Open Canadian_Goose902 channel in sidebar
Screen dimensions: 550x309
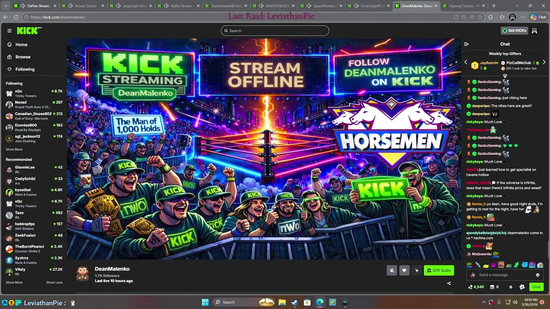[34, 116]
